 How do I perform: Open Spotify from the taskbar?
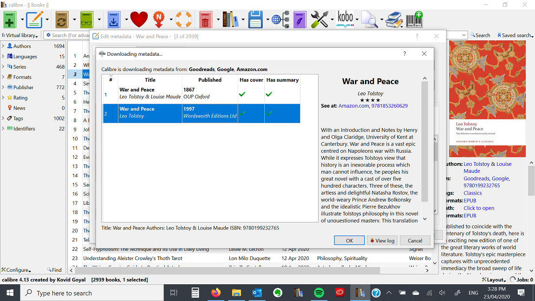point(319,293)
